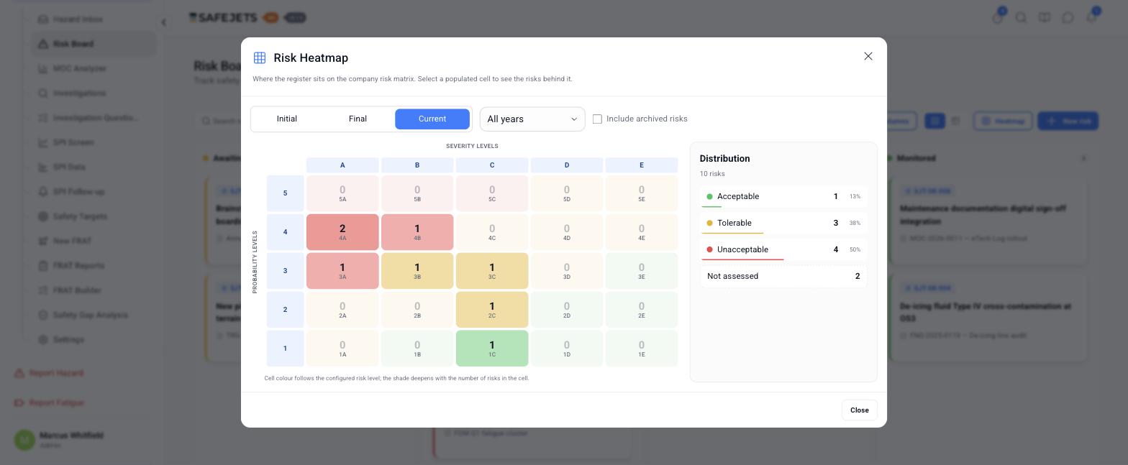Switch to the Initial risk view

pos(286,119)
